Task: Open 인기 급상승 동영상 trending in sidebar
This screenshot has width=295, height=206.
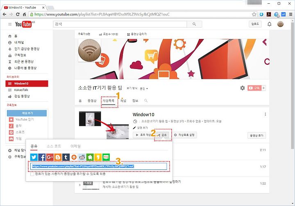Action: pos(27,49)
